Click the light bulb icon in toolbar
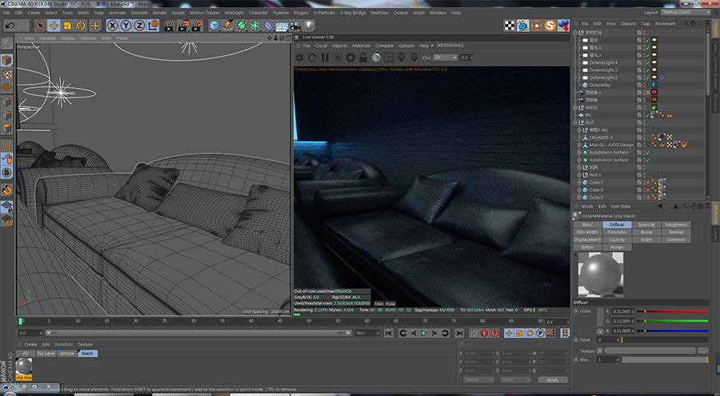720x396 pixels. pyautogui.click(x=308, y=26)
